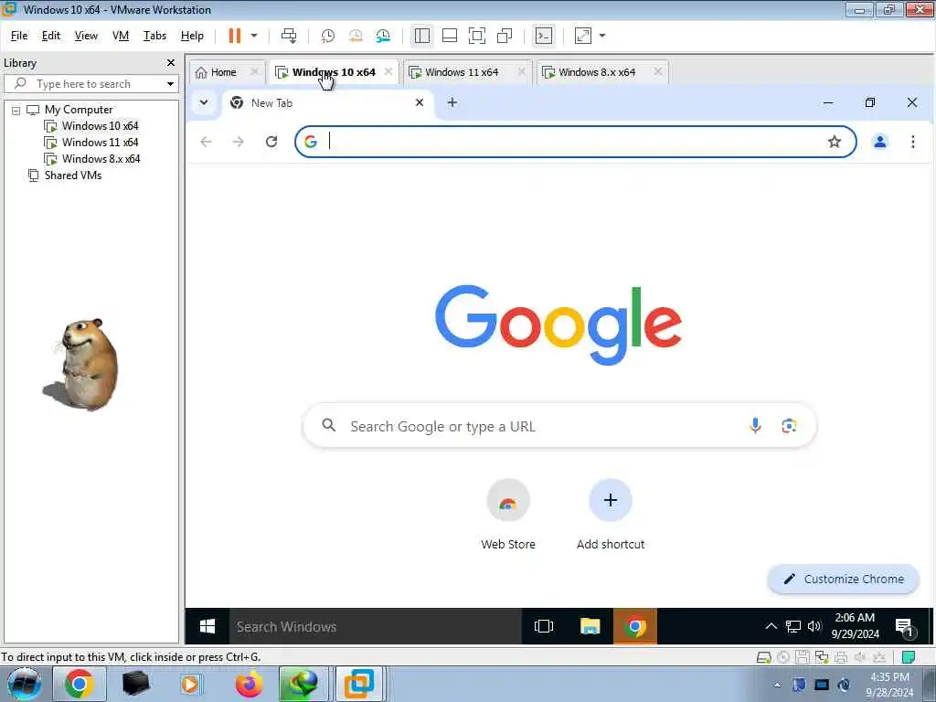This screenshot has height=702, width=936.
Task: Select My Computer in the Library tree
Action: [x=79, y=110]
